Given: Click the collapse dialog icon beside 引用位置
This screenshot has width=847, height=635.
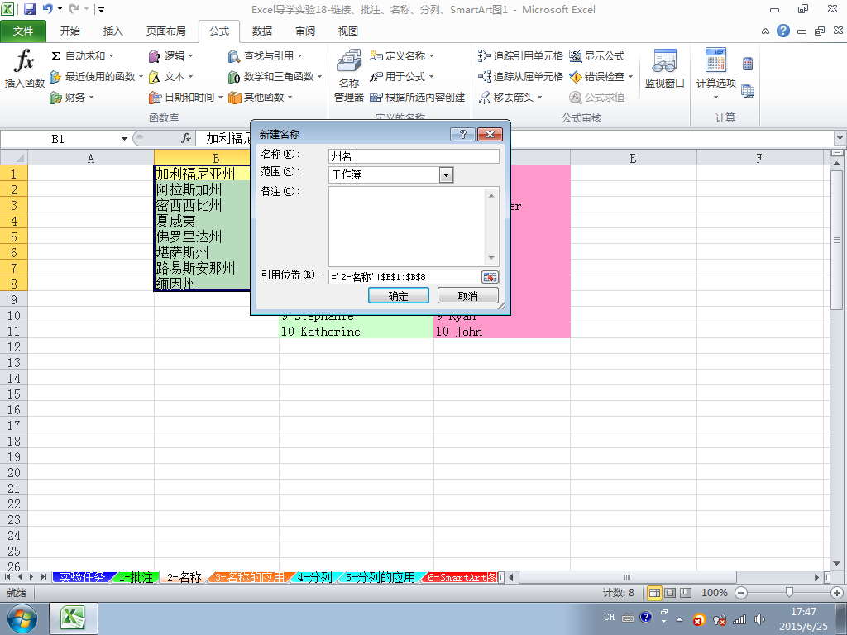Looking at the screenshot, I should [490, 277].
